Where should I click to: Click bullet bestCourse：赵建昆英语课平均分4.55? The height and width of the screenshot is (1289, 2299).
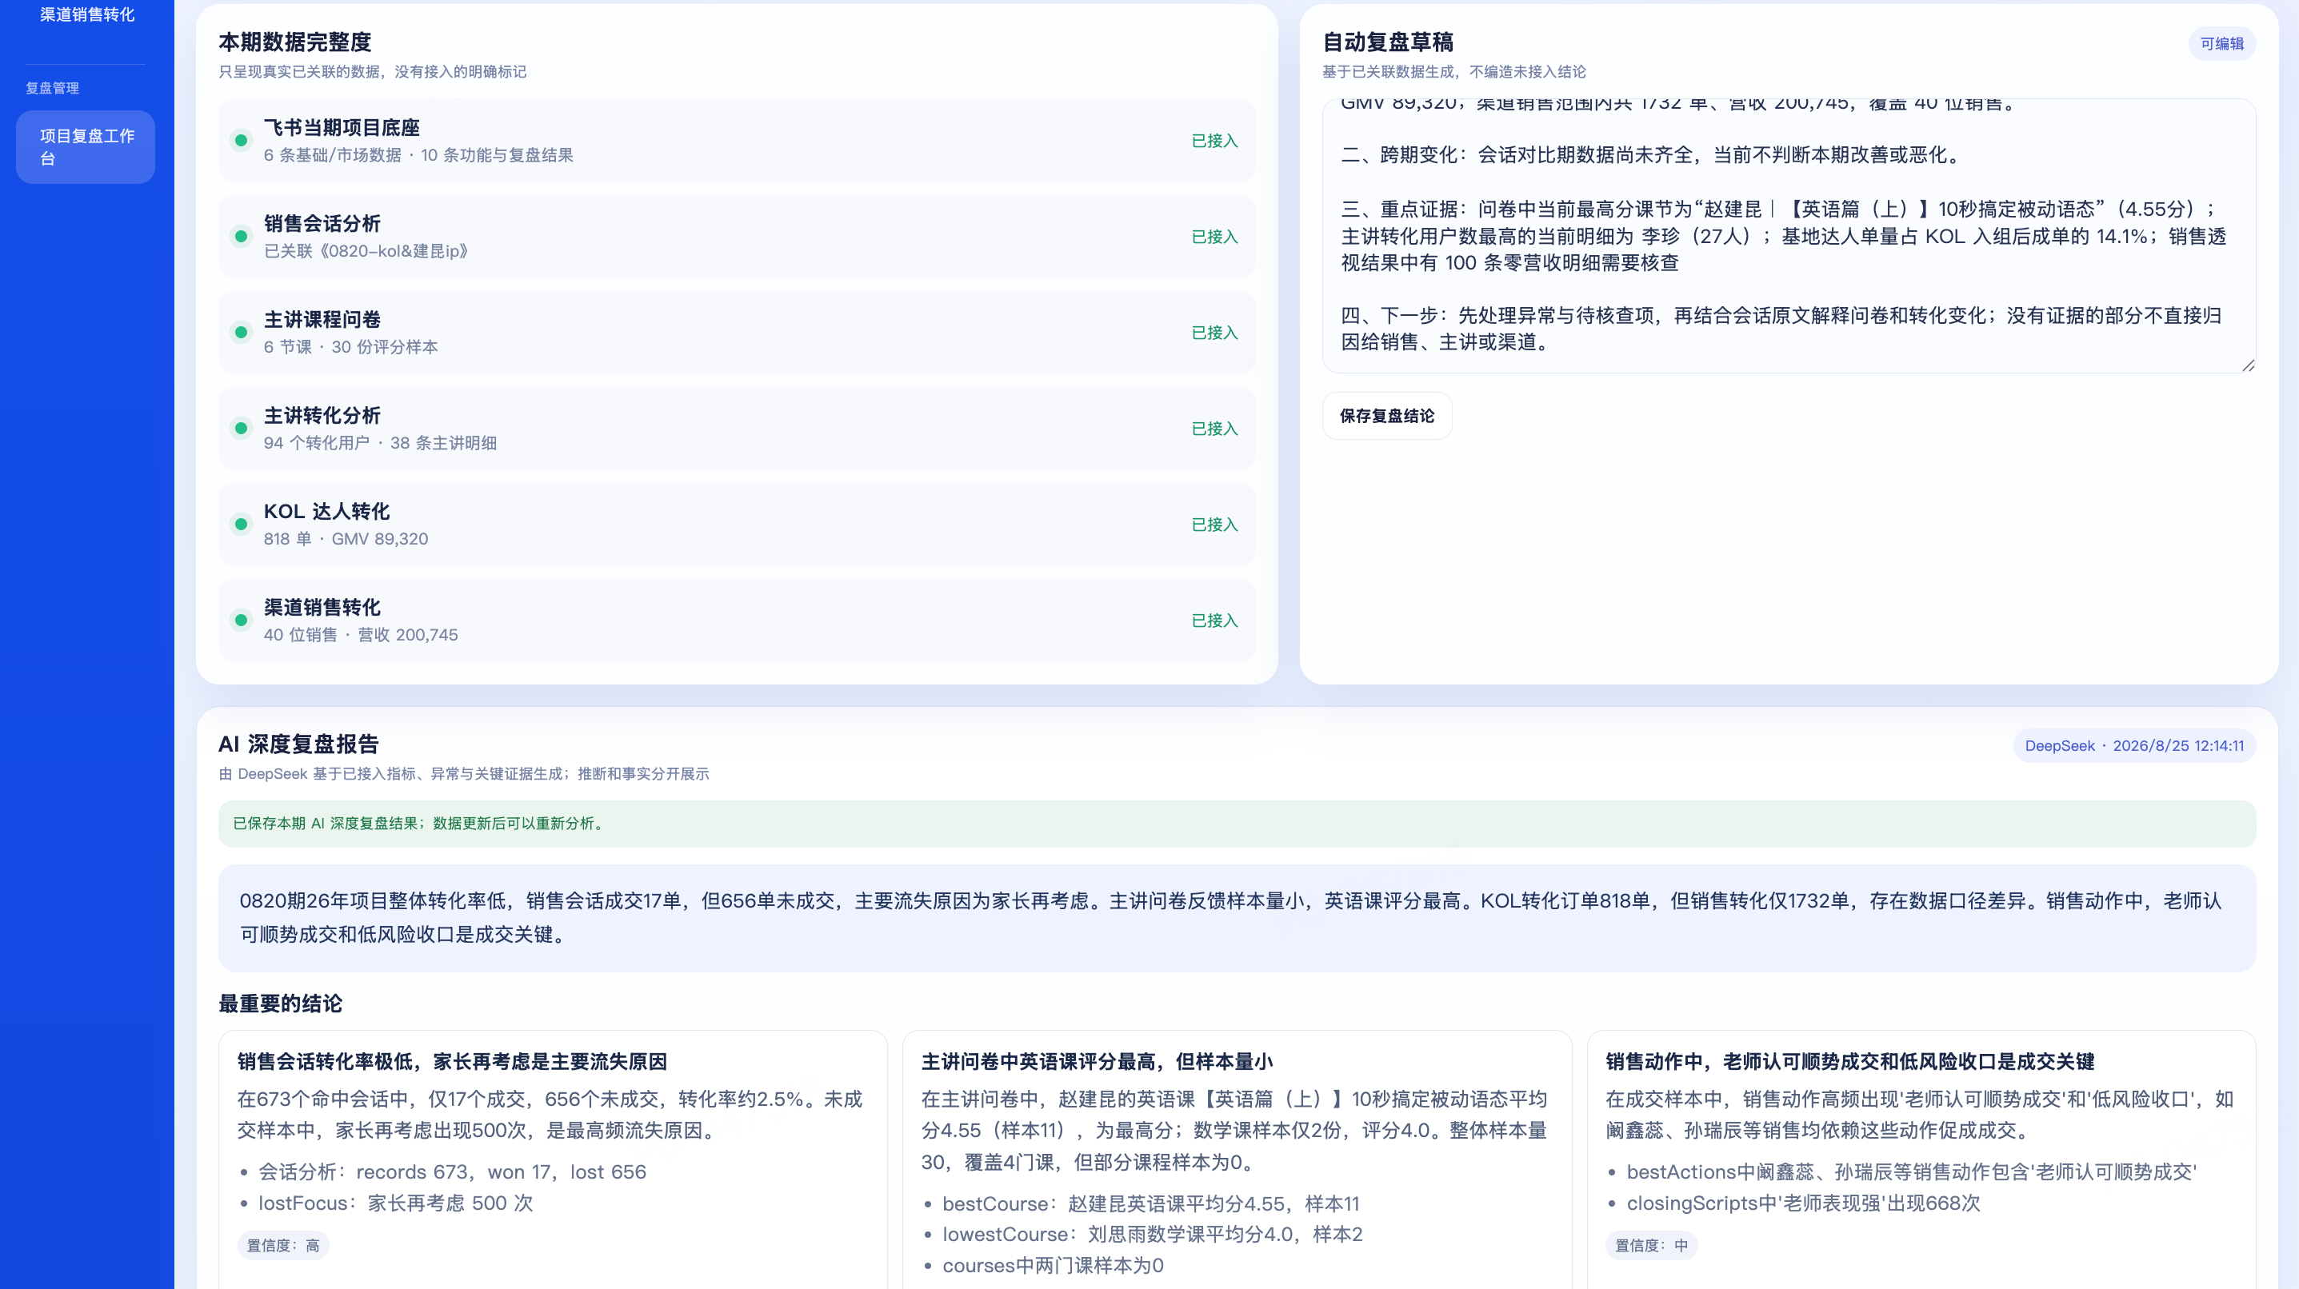point(1150,1203)
